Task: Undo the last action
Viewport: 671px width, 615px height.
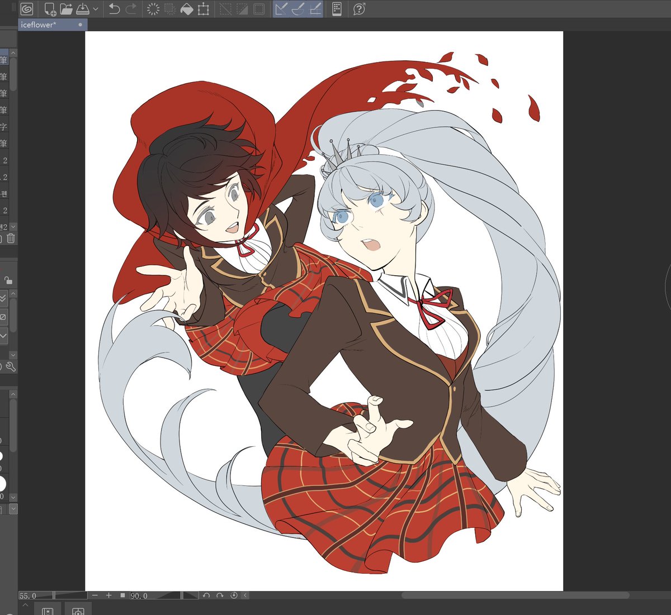Action: tap(114, 9)
